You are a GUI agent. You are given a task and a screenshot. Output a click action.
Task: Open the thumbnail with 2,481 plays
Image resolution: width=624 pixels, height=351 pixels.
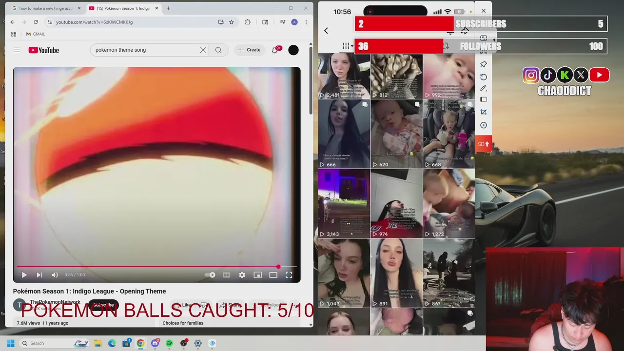(344, 76)
